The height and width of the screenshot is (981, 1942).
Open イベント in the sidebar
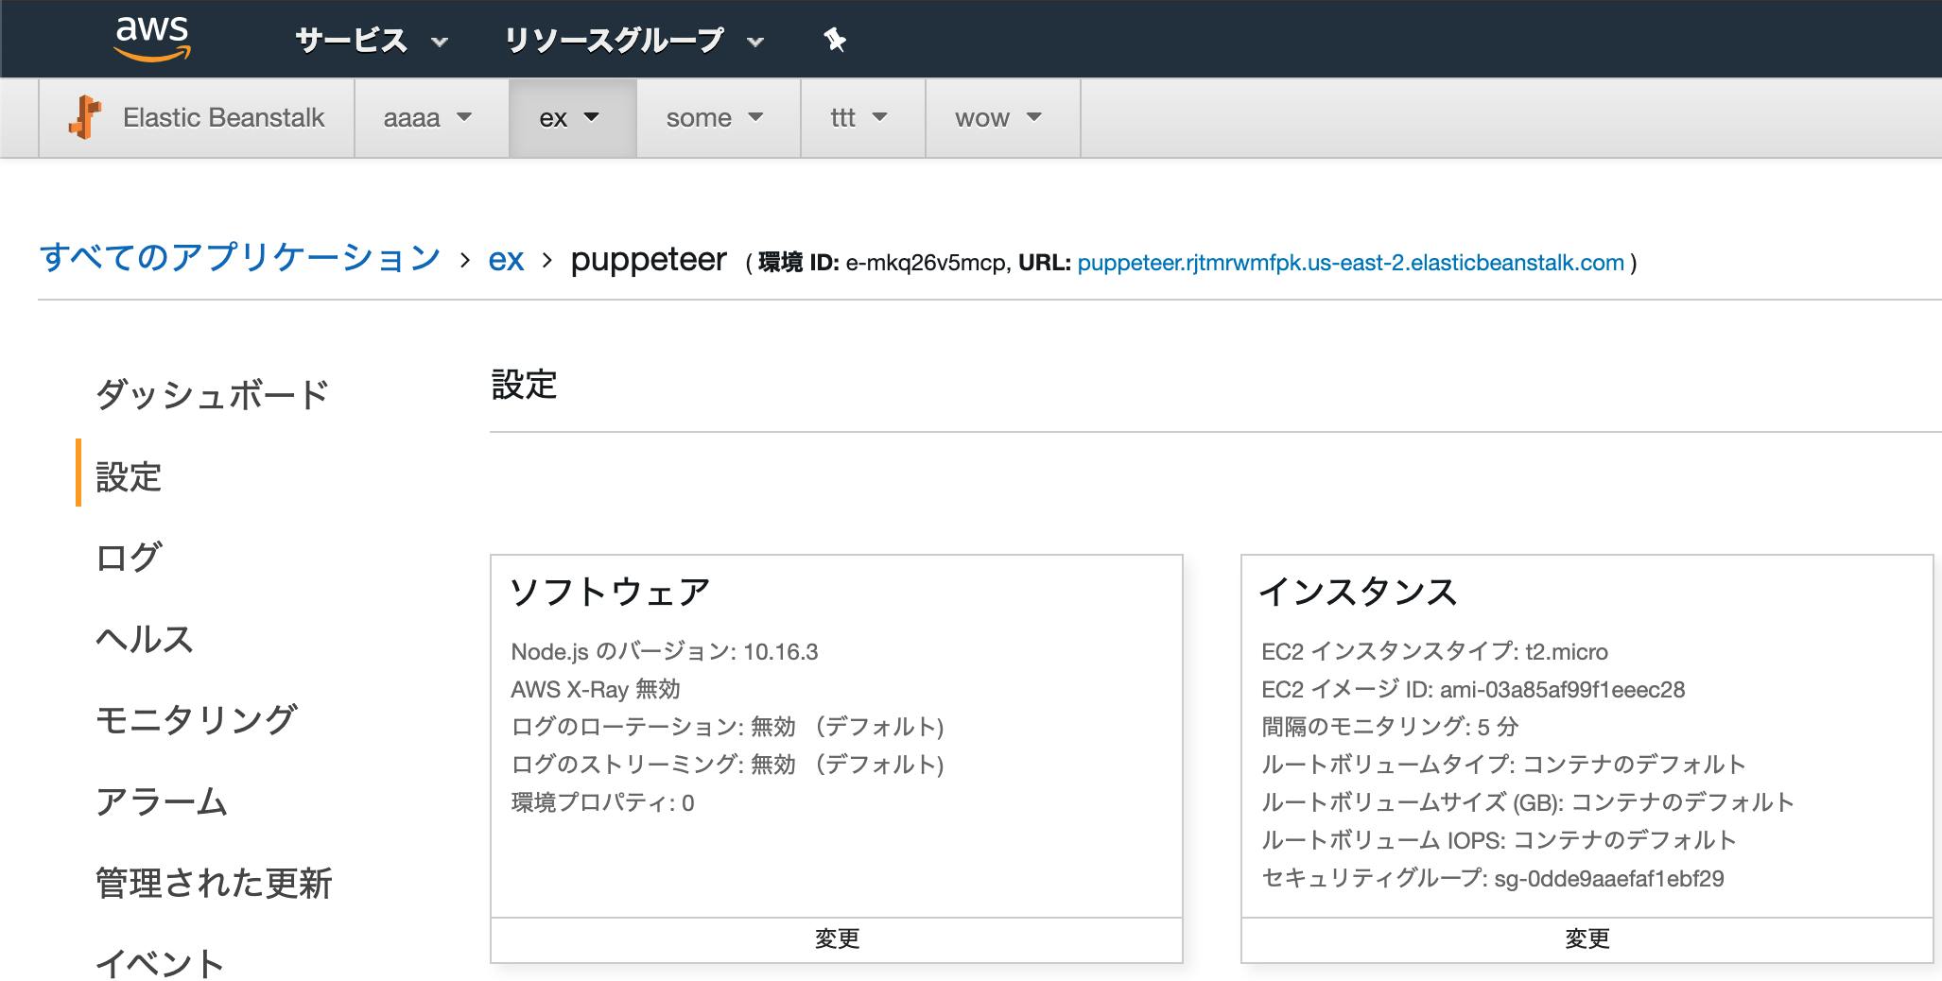tap(160, 963)
